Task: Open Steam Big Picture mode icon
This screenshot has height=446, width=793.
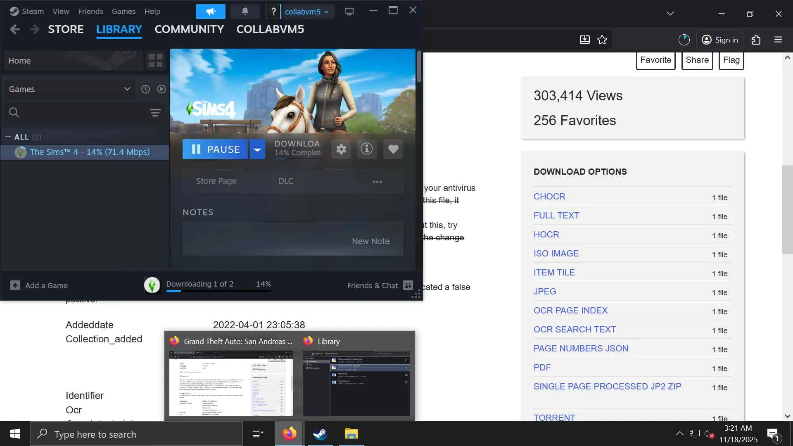Action: (x=349, y=12)
